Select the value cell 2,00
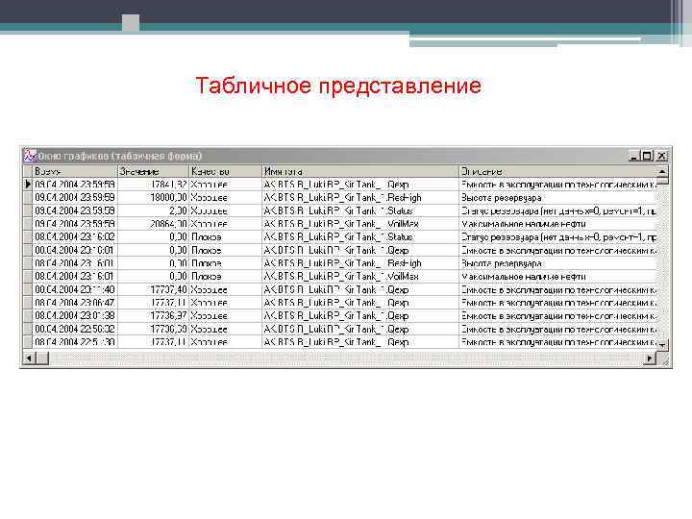692x519 pixels. click(154, 210)
